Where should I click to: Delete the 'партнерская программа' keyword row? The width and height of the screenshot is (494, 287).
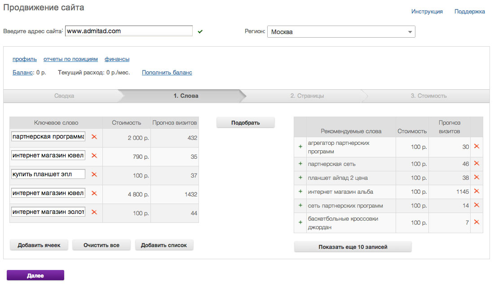tap(94, 137)
